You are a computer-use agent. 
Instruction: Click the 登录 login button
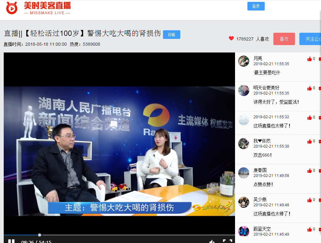point(256,6)
